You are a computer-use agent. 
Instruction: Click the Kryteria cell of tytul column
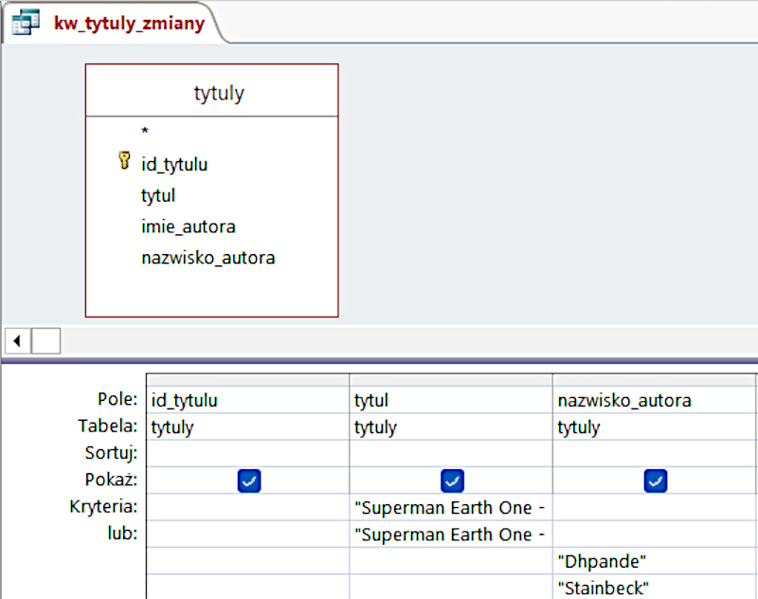[451, 507]
